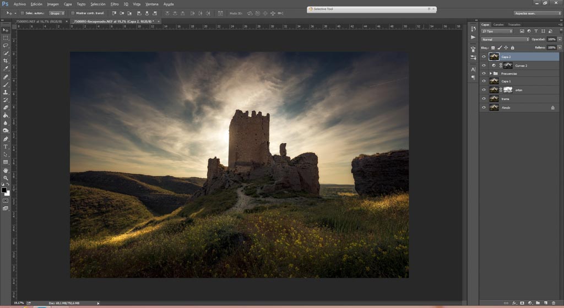Select the Crop tool
The image size is (564, 308).
[x=6, y=61]
